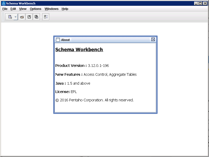Open the View menu
Image resolution: width=209 pixels, height=157 pixels.
point(23,9)
